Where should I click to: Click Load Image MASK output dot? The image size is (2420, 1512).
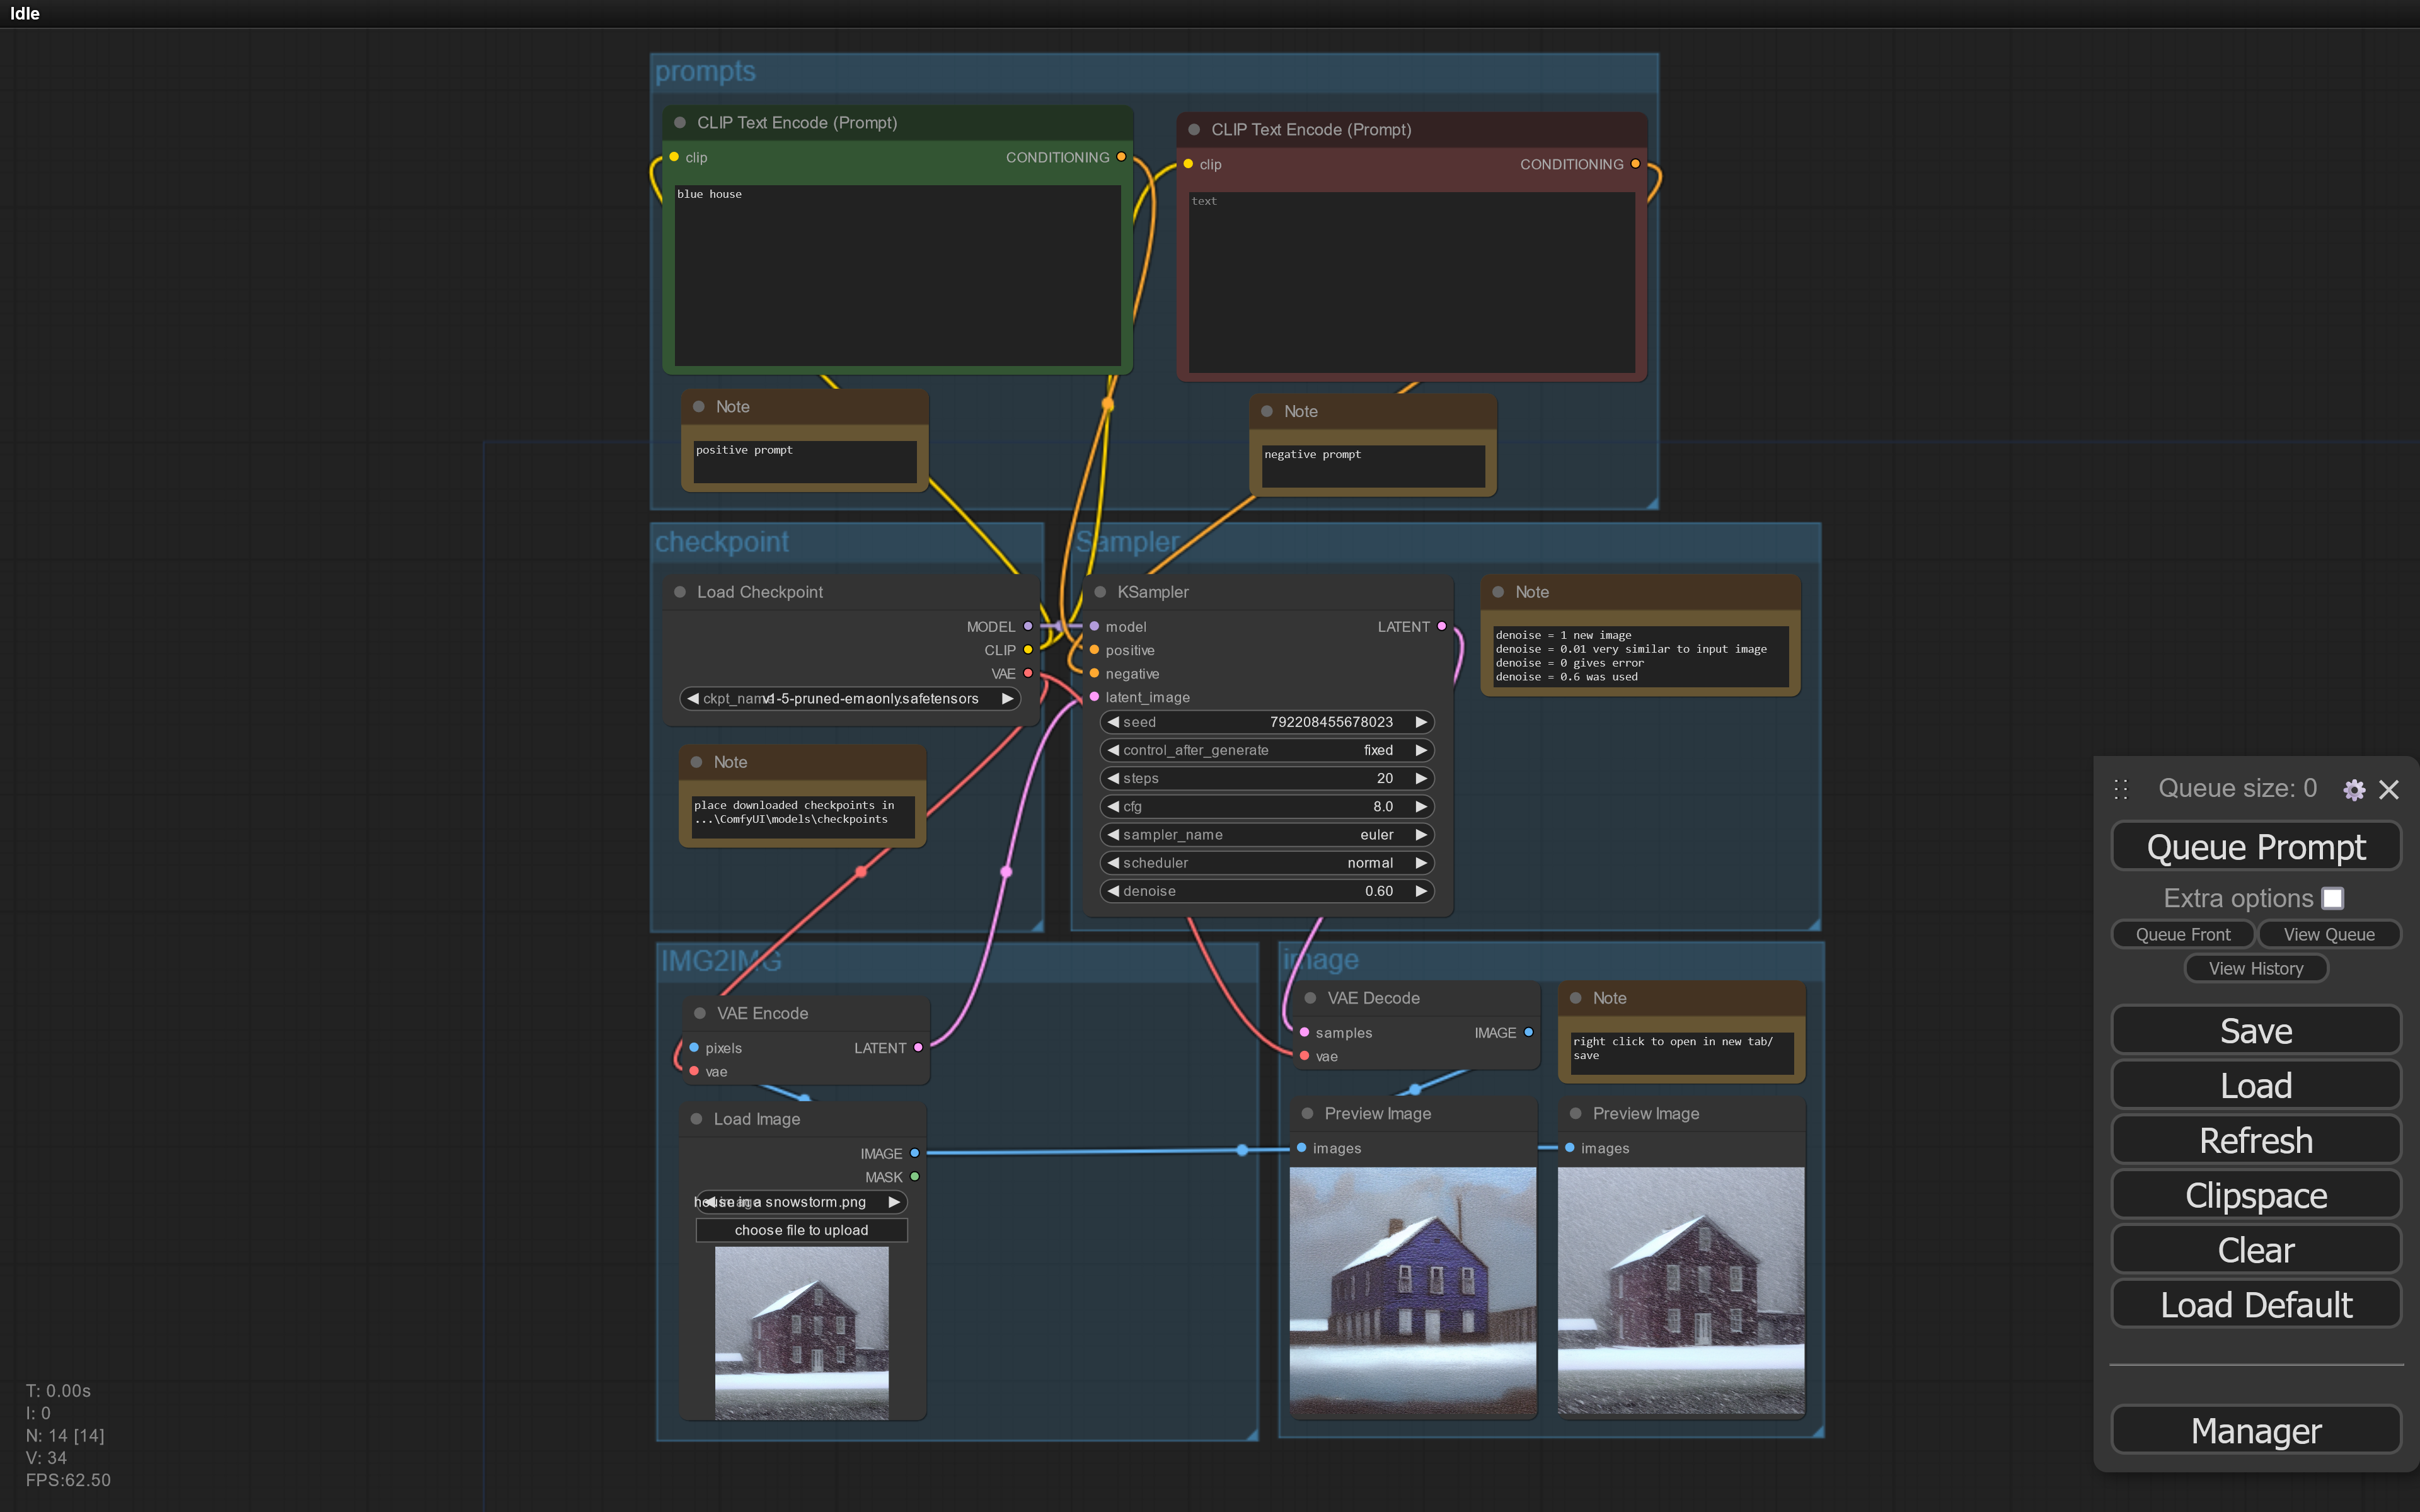(x=914, y=1177)
